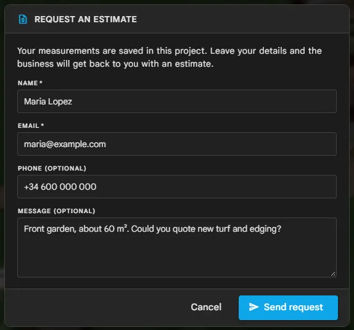Viewport: 354px width, 330px height.
Task: Click the required asterisk next to NAME
Action: click(x=41, y=82)
